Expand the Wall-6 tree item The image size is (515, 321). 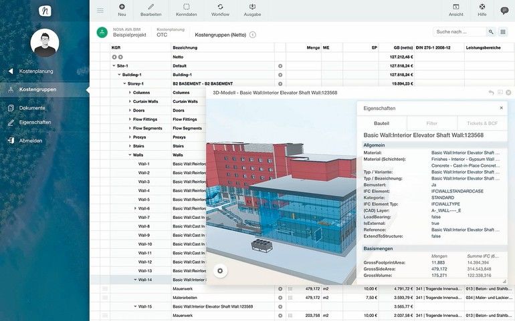(135, 208)
